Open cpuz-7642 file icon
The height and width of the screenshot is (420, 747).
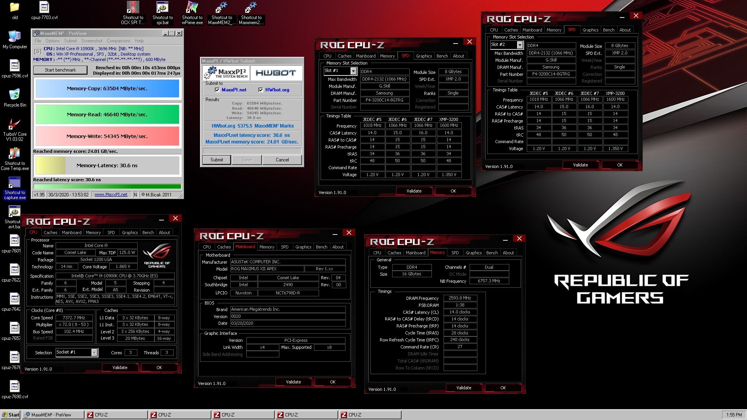click(14, 303)
